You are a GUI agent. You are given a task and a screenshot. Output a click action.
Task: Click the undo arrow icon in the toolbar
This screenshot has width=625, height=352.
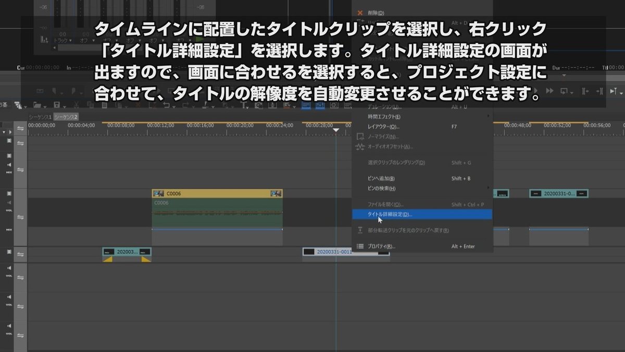(167, 105)
